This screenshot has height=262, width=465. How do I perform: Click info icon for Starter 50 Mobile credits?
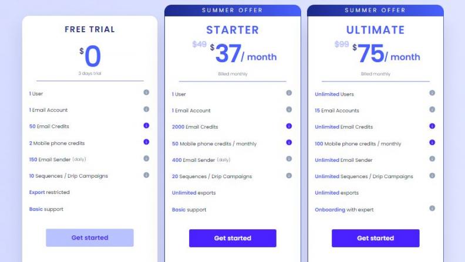point(289,142)
